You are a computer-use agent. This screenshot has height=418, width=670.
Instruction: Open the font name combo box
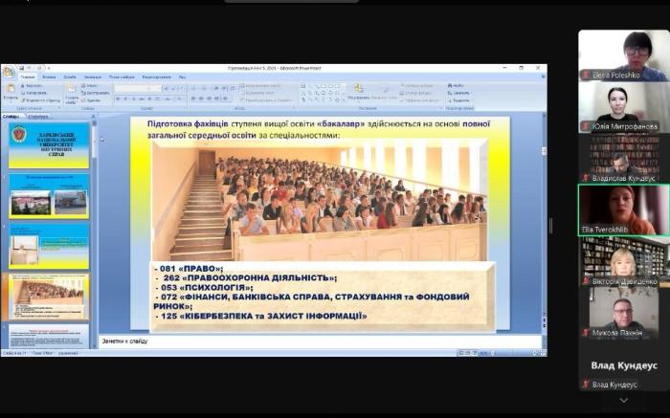tap(136, 88)
